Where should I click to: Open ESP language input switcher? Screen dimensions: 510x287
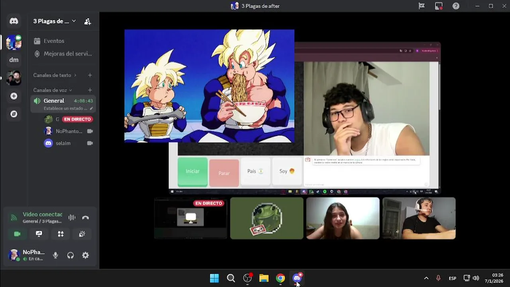point(453,278)
